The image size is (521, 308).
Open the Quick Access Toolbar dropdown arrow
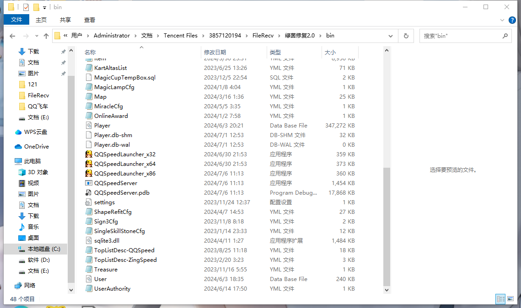[x=44, y=7]
